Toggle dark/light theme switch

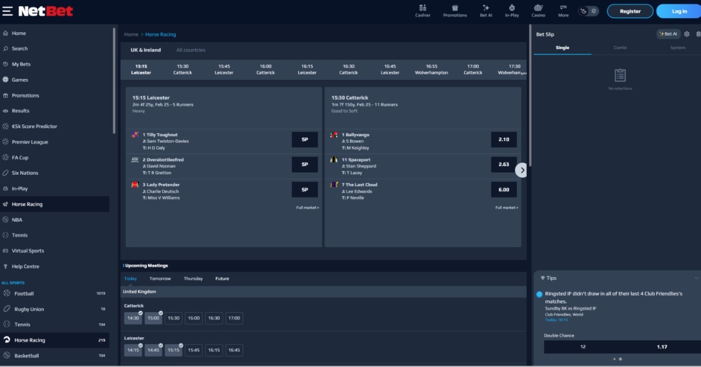(588, 11)
